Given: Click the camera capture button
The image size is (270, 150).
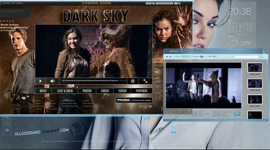Looking at the screenshot, I should [x=237, y=114].
